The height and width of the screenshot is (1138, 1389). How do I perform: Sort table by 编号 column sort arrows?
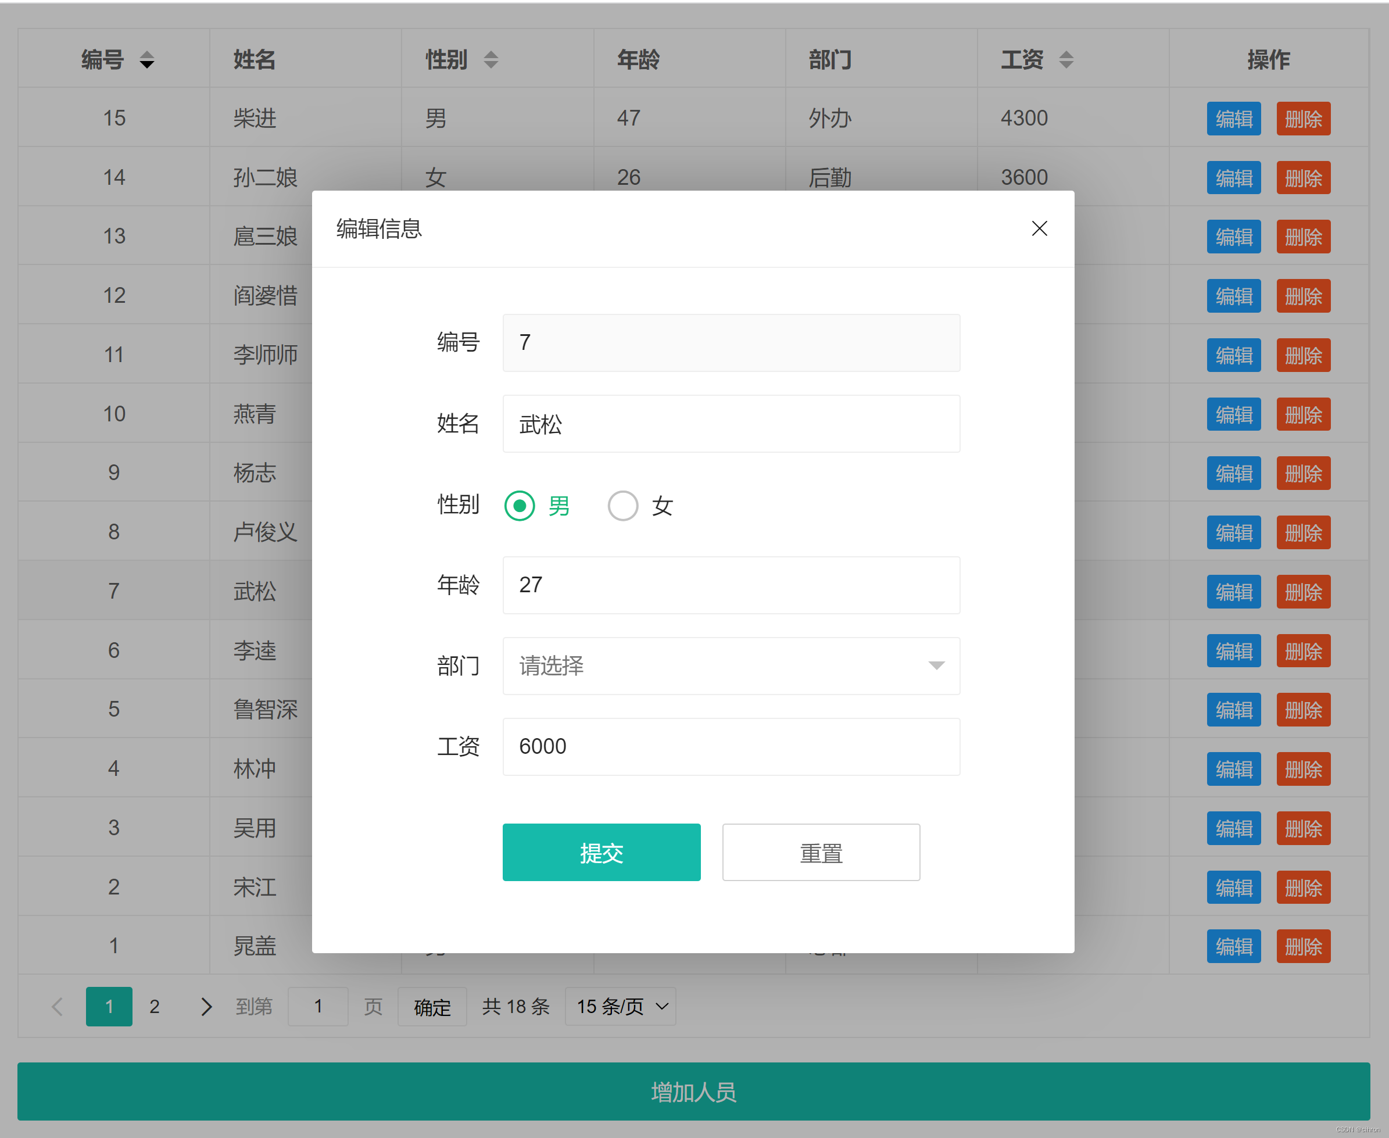(147, 60)
